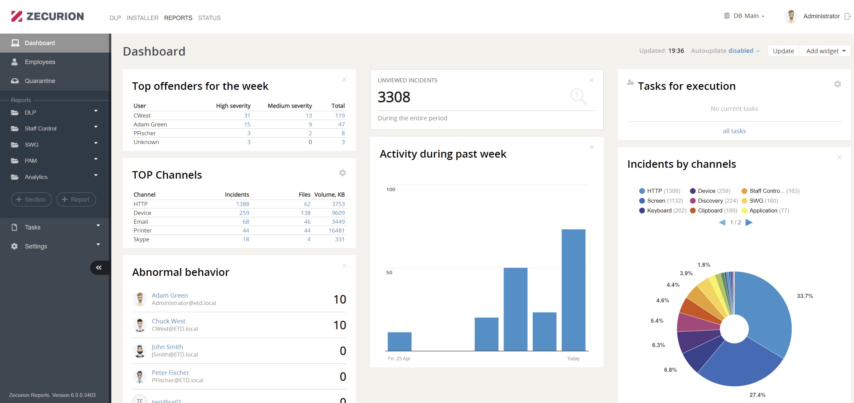This screenshot has height=403, width=854.
Task: Switch to the INSTALLER tab
Action: [143, 18]
